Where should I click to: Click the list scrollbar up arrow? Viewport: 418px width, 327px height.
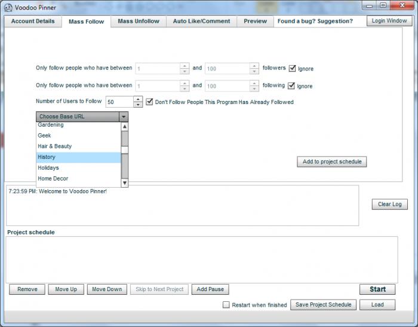click(x=124, y=127)
